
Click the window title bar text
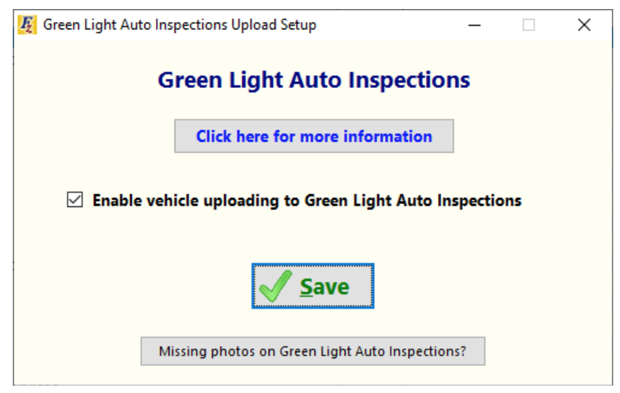179,25
